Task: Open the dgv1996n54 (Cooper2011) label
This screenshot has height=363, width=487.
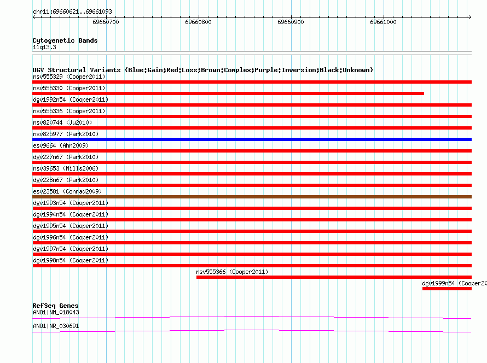Action: [71, 237]
